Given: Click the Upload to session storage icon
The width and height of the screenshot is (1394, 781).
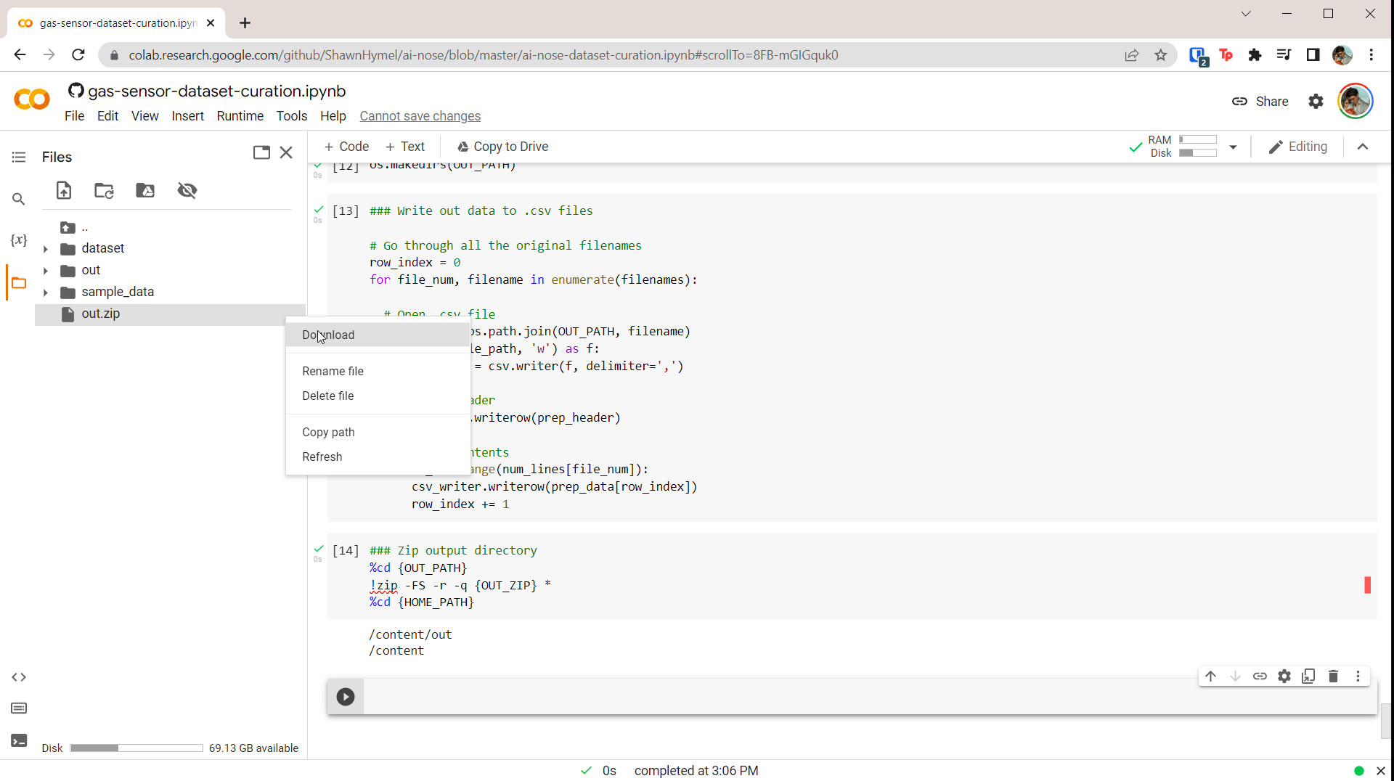Looking at the screenshot, I should pos(64,191).
